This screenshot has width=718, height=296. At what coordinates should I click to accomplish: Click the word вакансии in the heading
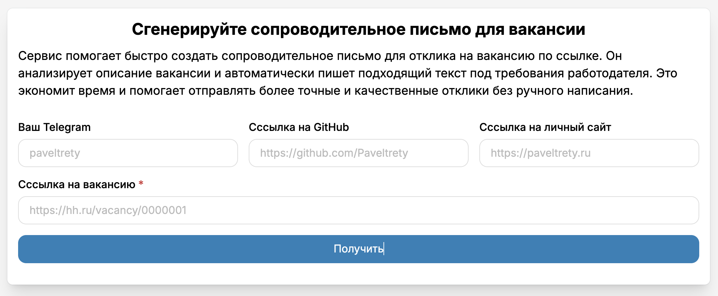pos(547,29)
